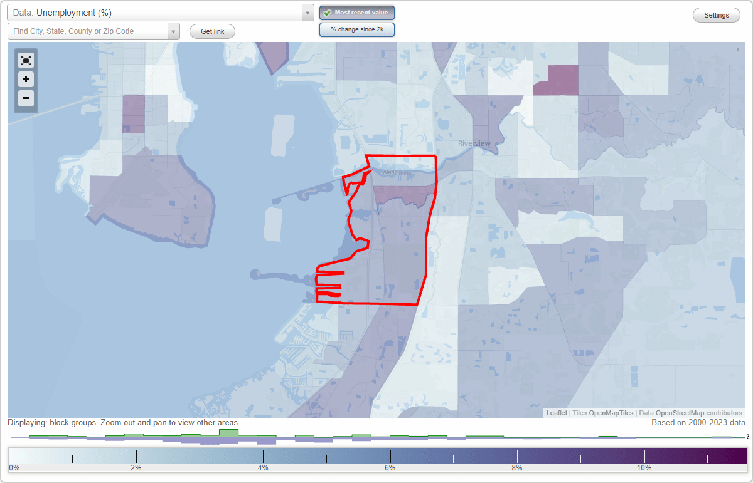Open the Settings button
Viewport: 753px width, 483px height.
tap(716, 15)
